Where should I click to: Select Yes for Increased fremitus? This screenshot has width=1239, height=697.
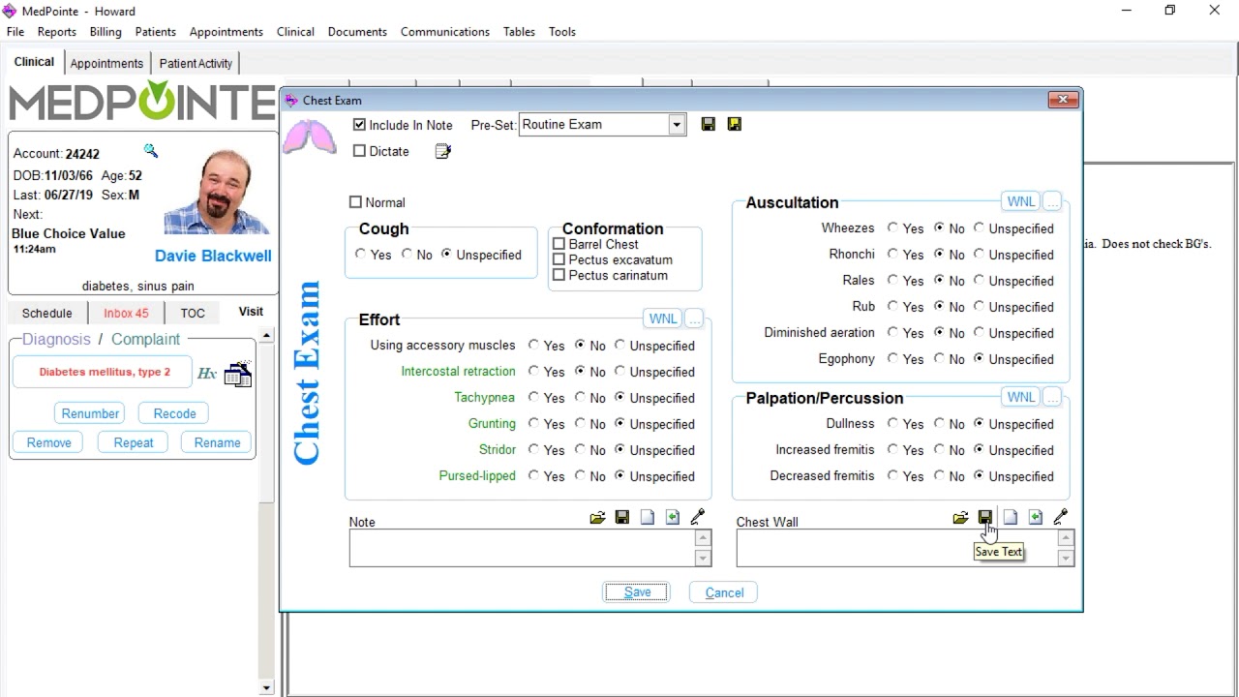tap(892, 450)
